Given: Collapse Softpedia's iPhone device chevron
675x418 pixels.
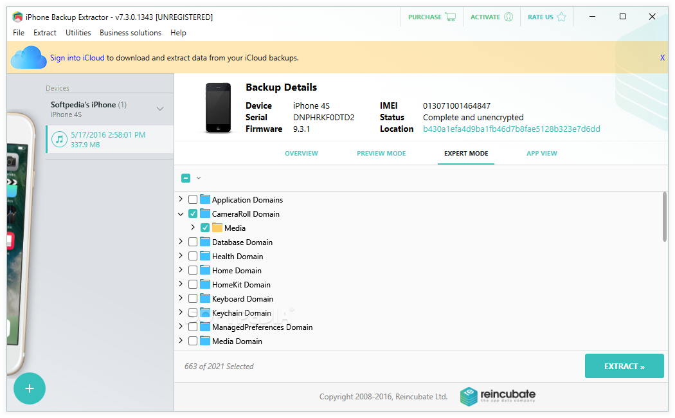Looking at the screenshot, I should [x=160, y=109].
